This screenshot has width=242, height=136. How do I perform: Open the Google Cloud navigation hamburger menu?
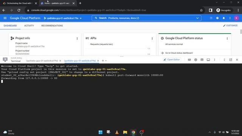(5, 18)
